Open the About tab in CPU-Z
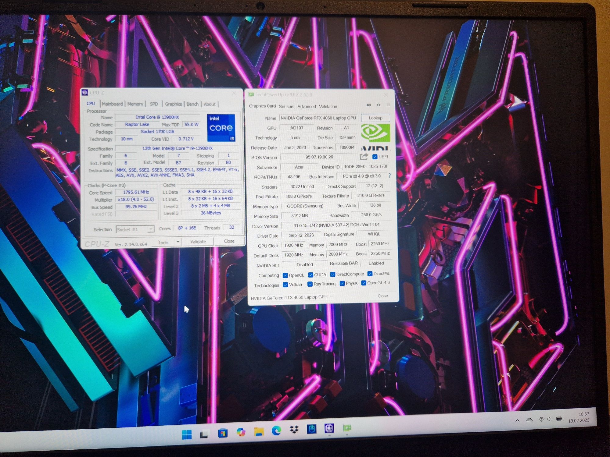 [x=210, y=104]
